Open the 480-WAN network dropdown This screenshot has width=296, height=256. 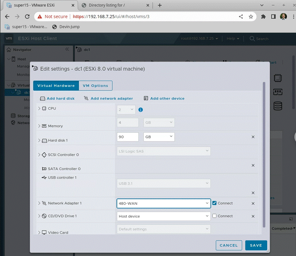click(x=164, y=203)
